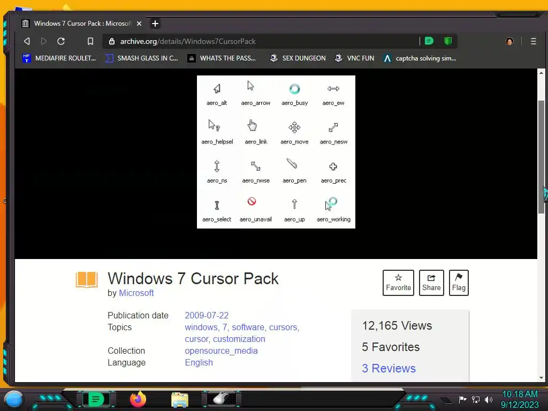Screen dimensions: 548x411
Task: Click the orange book texts icon
Action: 87,279
